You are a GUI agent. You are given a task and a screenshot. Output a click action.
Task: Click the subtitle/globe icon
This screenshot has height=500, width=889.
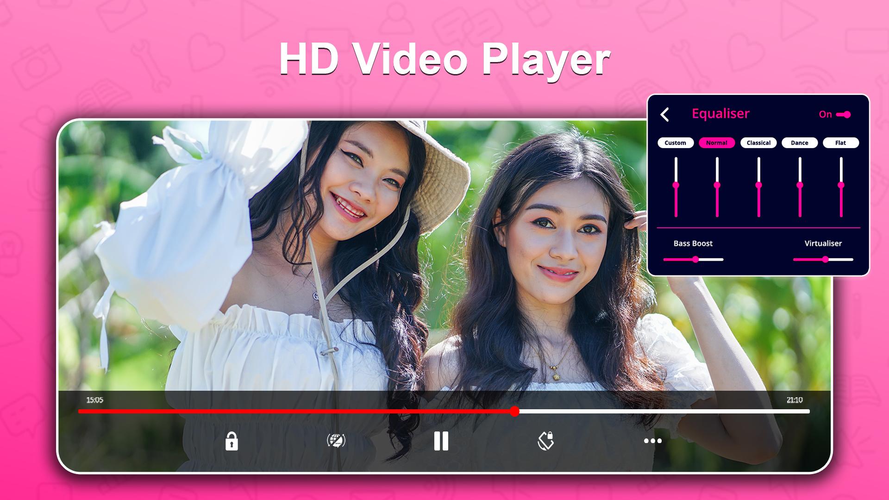[x=336, y=441]
